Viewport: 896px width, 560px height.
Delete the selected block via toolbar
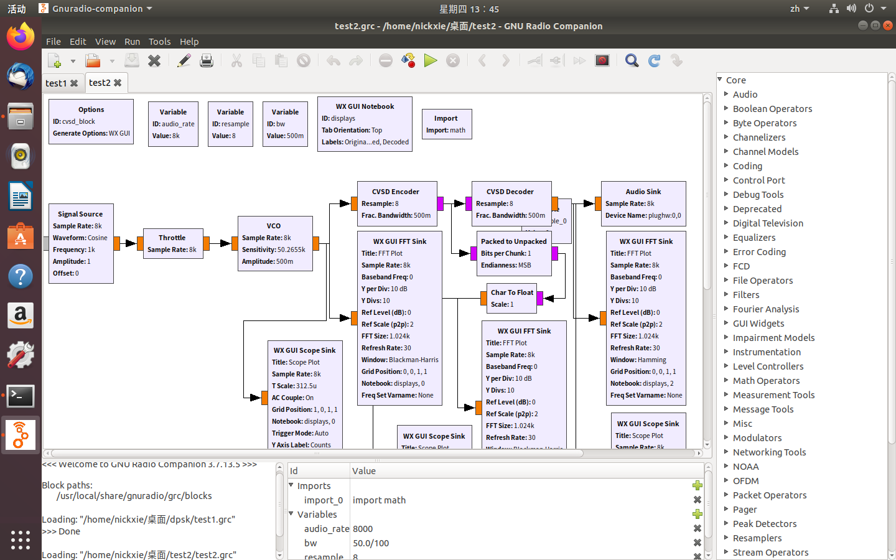[304, 60]
